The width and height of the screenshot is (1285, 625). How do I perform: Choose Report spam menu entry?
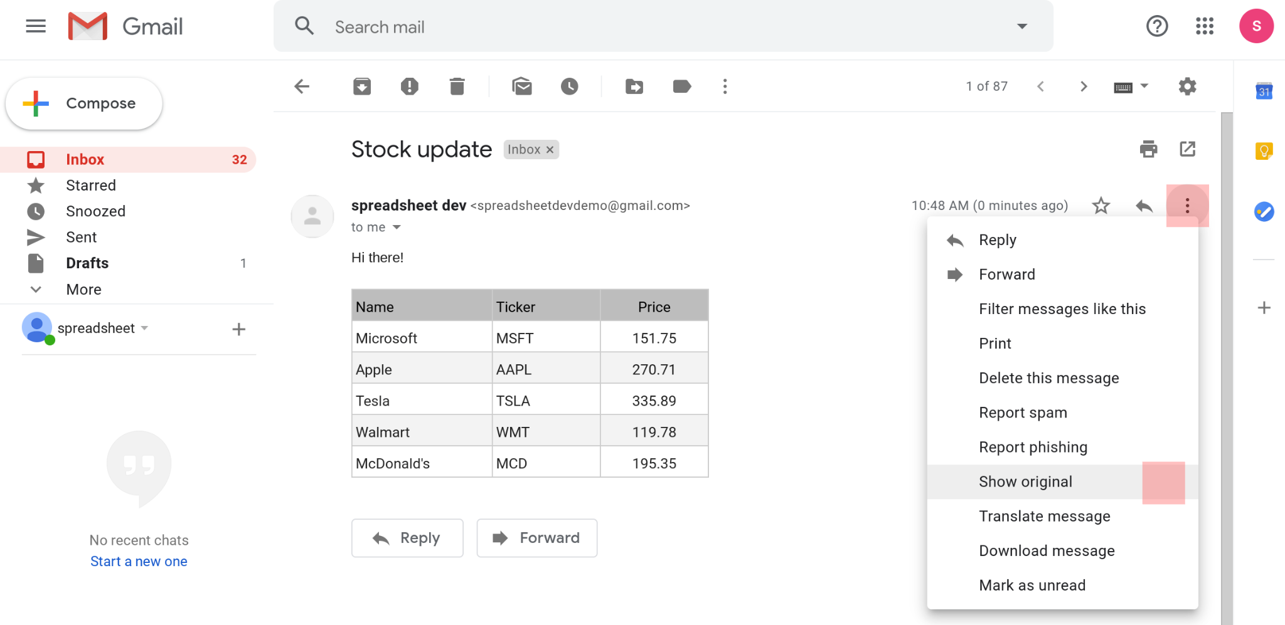coord(1062,412)
